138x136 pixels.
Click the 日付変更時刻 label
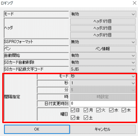56,104
